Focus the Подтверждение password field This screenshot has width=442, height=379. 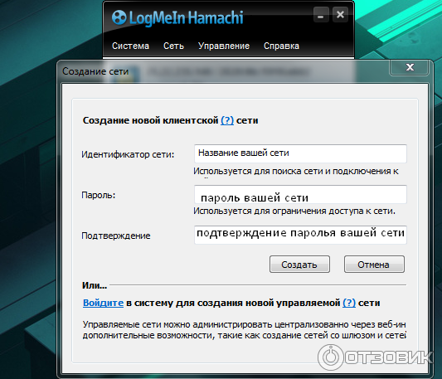[300, 235]
